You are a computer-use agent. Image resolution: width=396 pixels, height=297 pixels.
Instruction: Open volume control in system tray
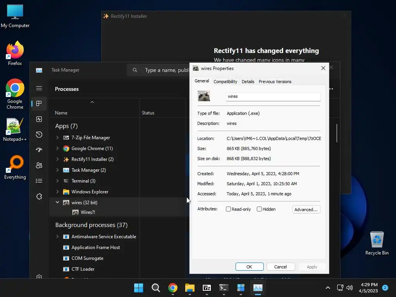click(350, 288)
